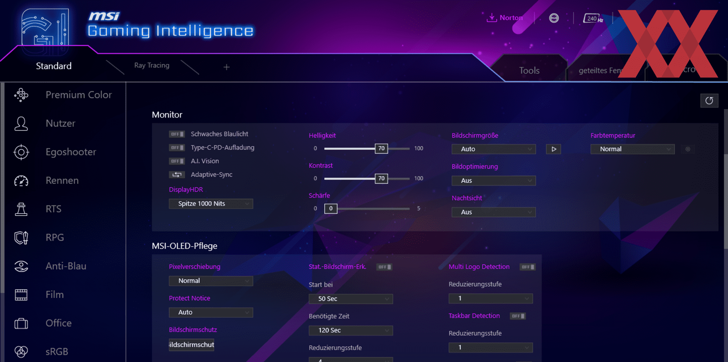Pick the Rennen speedometer icon
The image size is (728, 362).
[x=21, y=181]
